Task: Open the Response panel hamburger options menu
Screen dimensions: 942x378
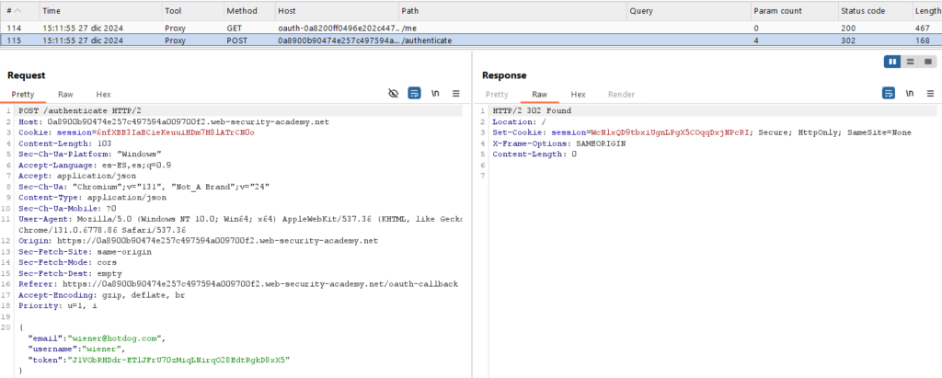Action: (931, 94)
